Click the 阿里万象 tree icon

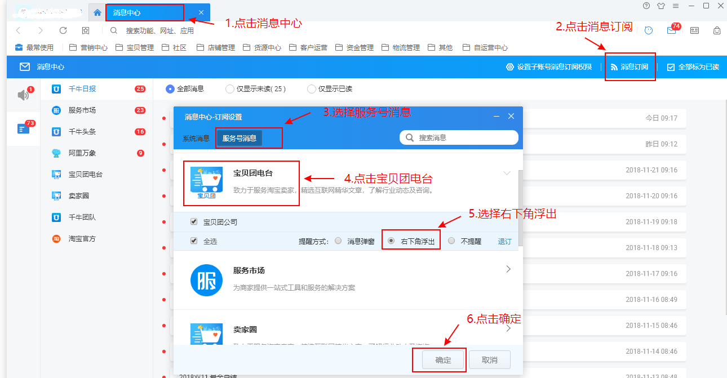coord(56,153)
